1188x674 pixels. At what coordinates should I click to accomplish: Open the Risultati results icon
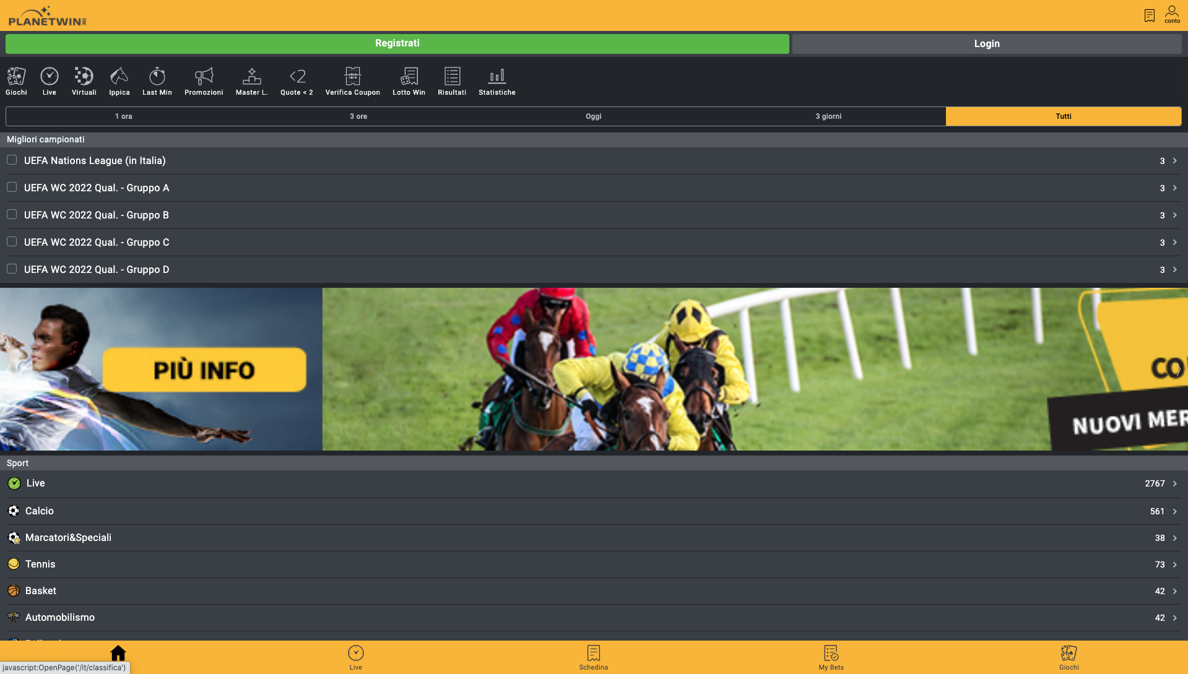(451, 80)
